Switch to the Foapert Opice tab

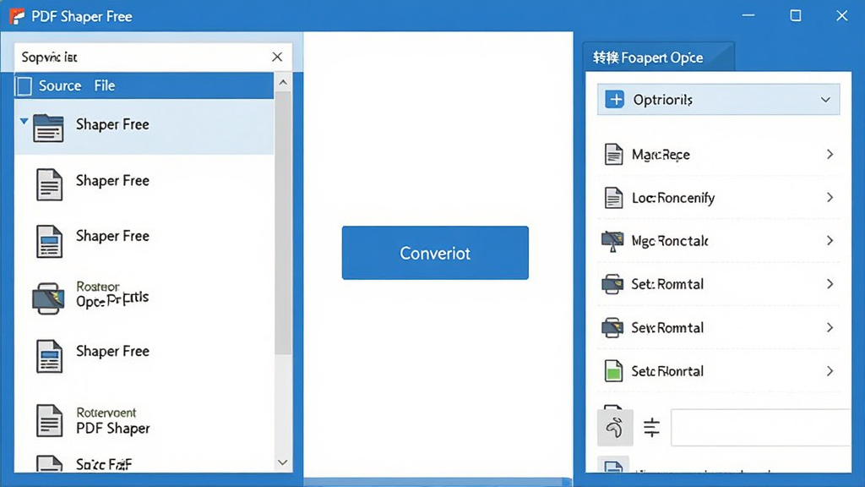(658, 57)
